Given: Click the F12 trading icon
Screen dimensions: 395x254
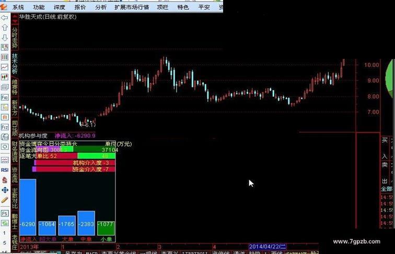Looking at the screenshot, I should point(5,127).
